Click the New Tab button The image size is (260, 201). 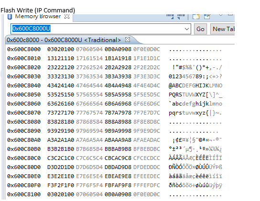[223, 29]
